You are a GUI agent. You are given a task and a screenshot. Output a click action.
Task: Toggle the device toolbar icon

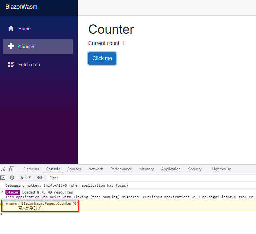point(12,169)
